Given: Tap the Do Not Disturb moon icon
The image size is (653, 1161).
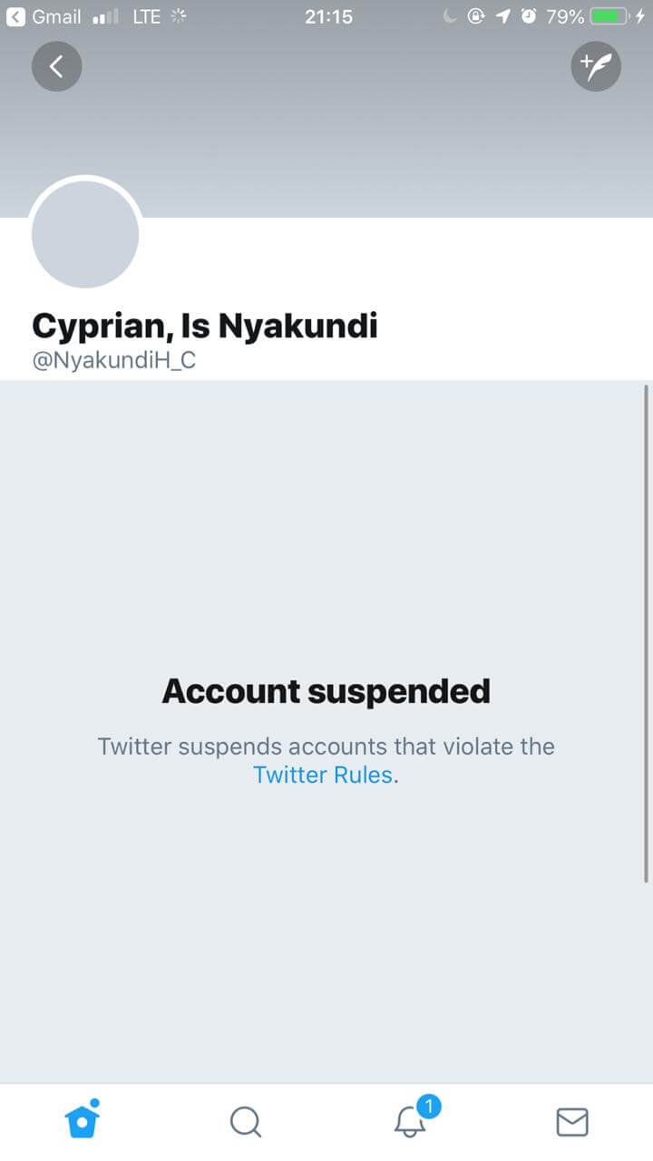Looking at the screenshot, I should (x=449, y=16).
